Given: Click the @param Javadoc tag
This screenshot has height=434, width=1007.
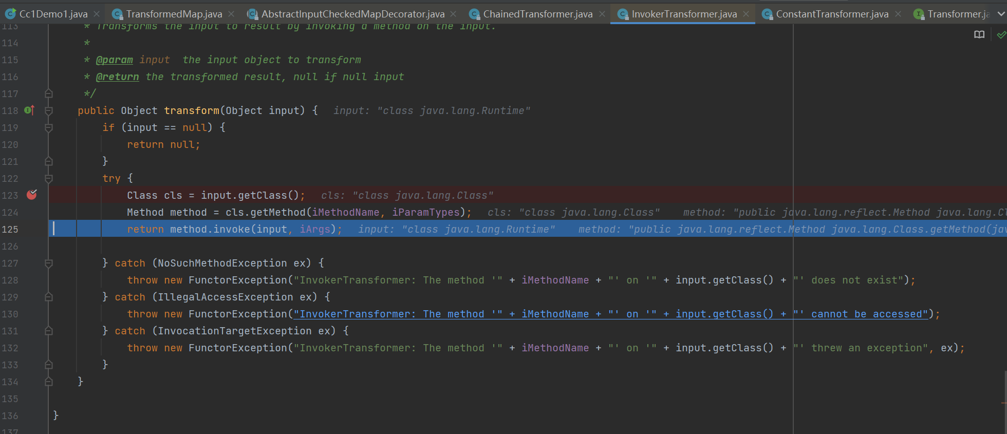Looking at the screenshot, I should (115, 60).
